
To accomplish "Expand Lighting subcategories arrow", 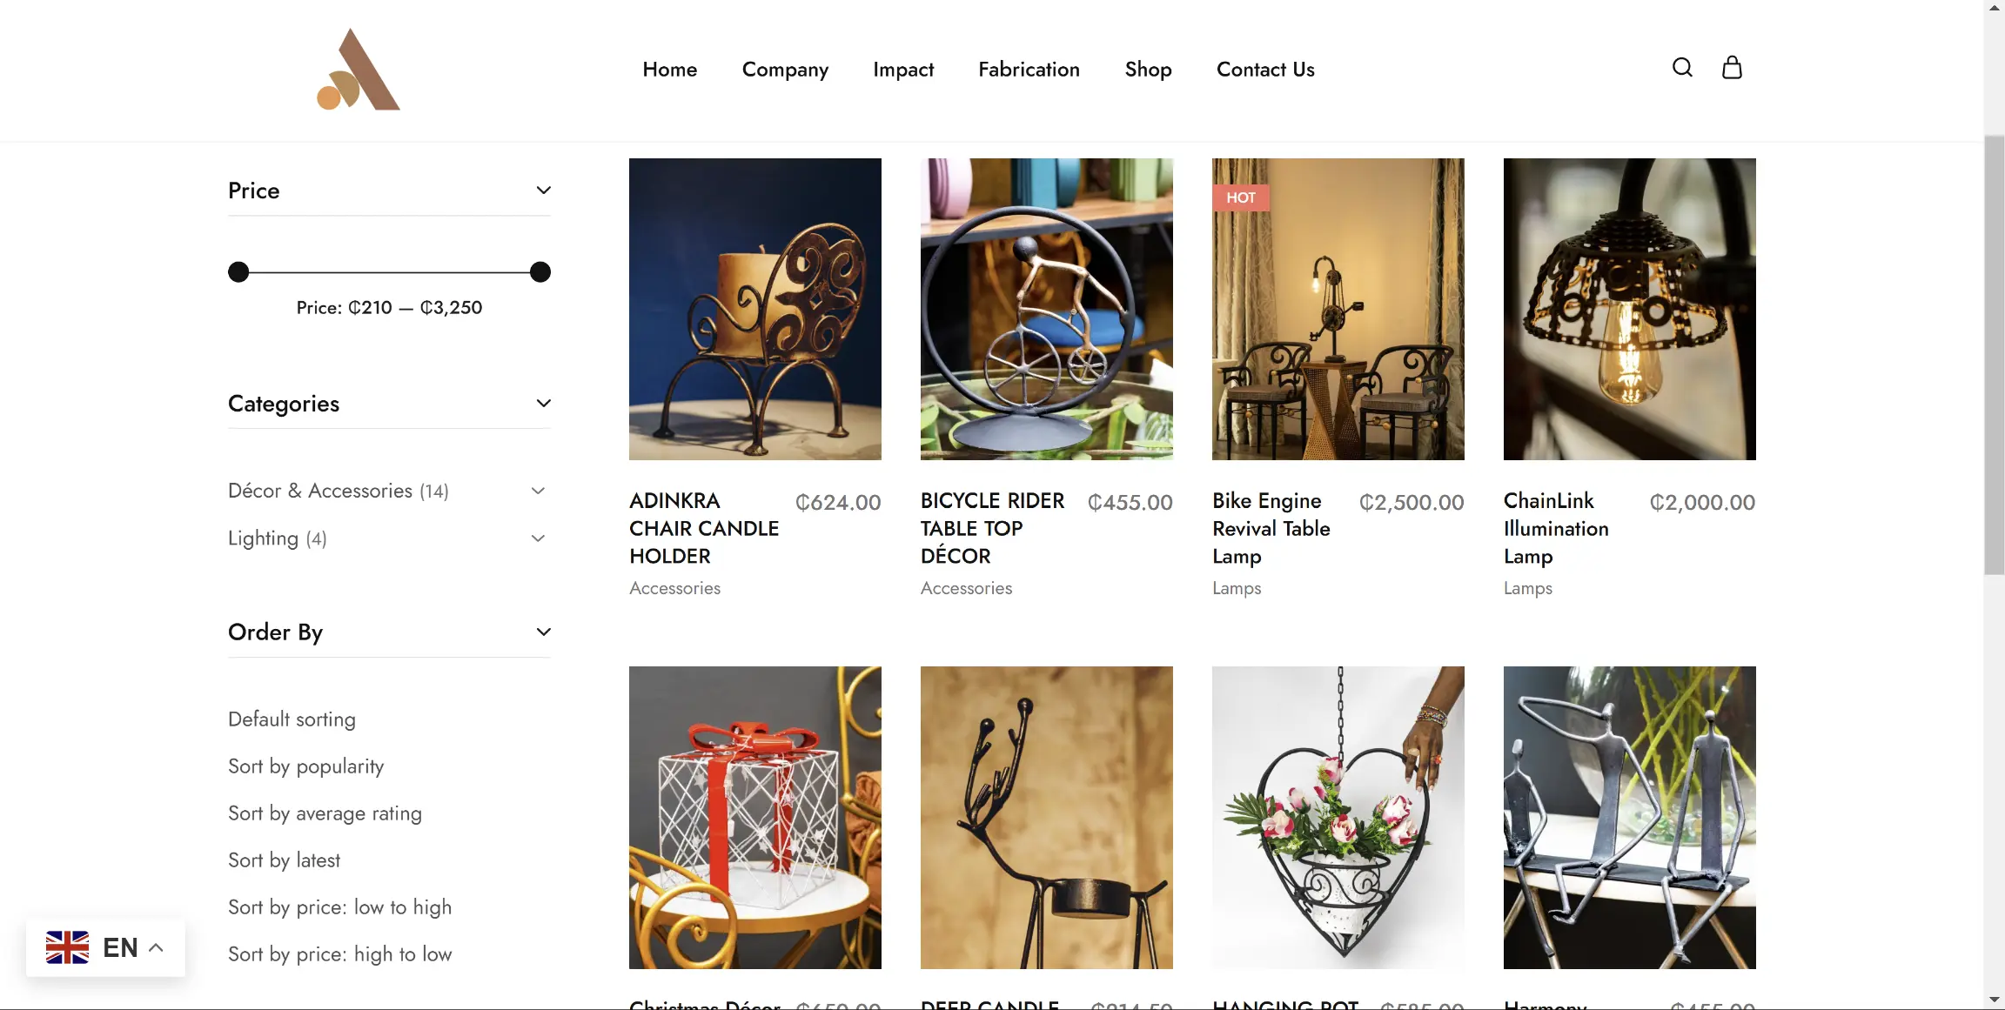I will pyautogui.click(x=538, y=538).
